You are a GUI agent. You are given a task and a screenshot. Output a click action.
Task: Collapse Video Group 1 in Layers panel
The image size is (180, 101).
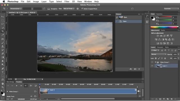tap(155, 62)
